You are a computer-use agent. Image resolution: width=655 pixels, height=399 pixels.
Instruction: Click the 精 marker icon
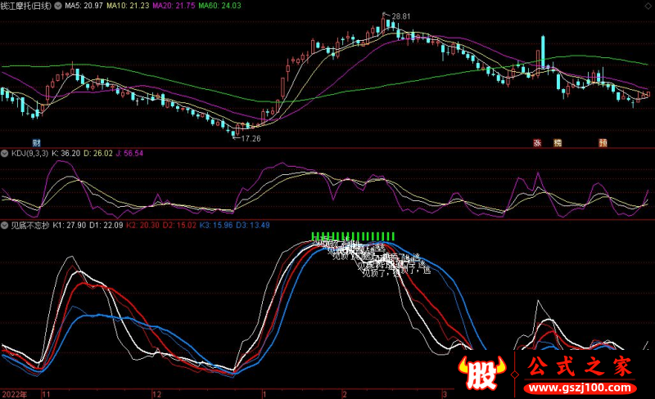click(x=558, y=142)
